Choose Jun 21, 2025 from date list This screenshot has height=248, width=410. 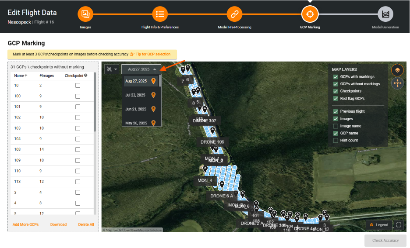coord(136,109)
